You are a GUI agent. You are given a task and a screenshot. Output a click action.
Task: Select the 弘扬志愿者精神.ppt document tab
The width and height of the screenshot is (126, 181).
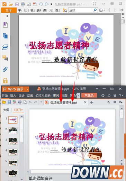point(64,102)
